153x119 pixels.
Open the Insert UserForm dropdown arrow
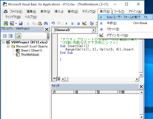coord(16,23)
